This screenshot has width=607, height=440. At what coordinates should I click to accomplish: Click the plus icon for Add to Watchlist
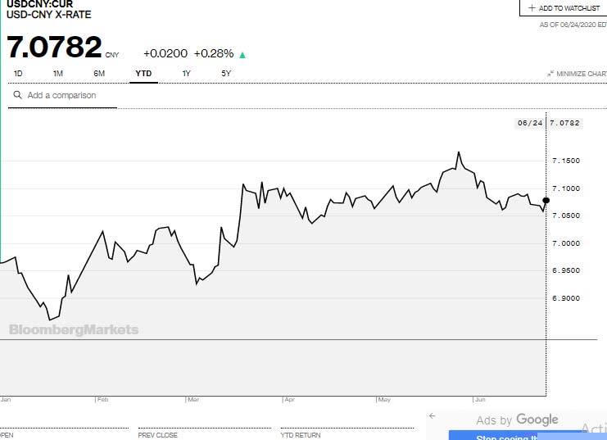point(532,8)
